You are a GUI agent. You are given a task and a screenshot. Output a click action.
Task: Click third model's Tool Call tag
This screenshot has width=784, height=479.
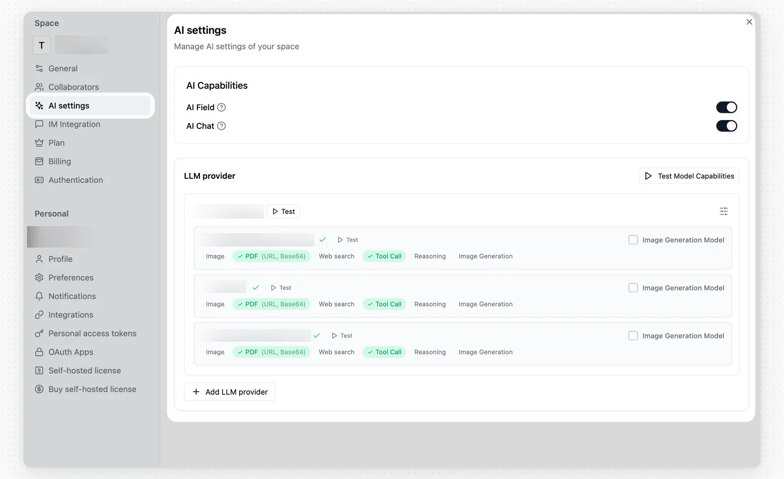pos(385,352)
